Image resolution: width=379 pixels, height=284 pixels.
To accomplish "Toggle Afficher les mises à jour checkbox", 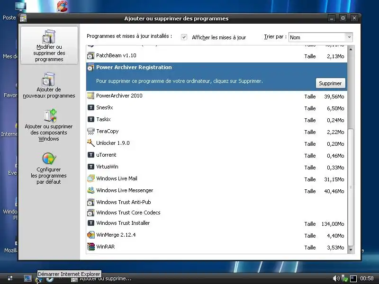I will [184, 37].
